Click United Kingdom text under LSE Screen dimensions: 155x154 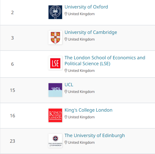pos(81,71)
